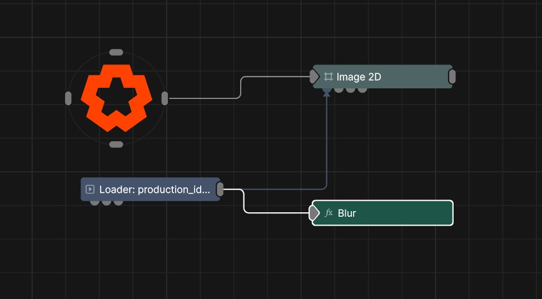
Task: Click the fx icon on Blur node
Action: click(x=329, y=213)
